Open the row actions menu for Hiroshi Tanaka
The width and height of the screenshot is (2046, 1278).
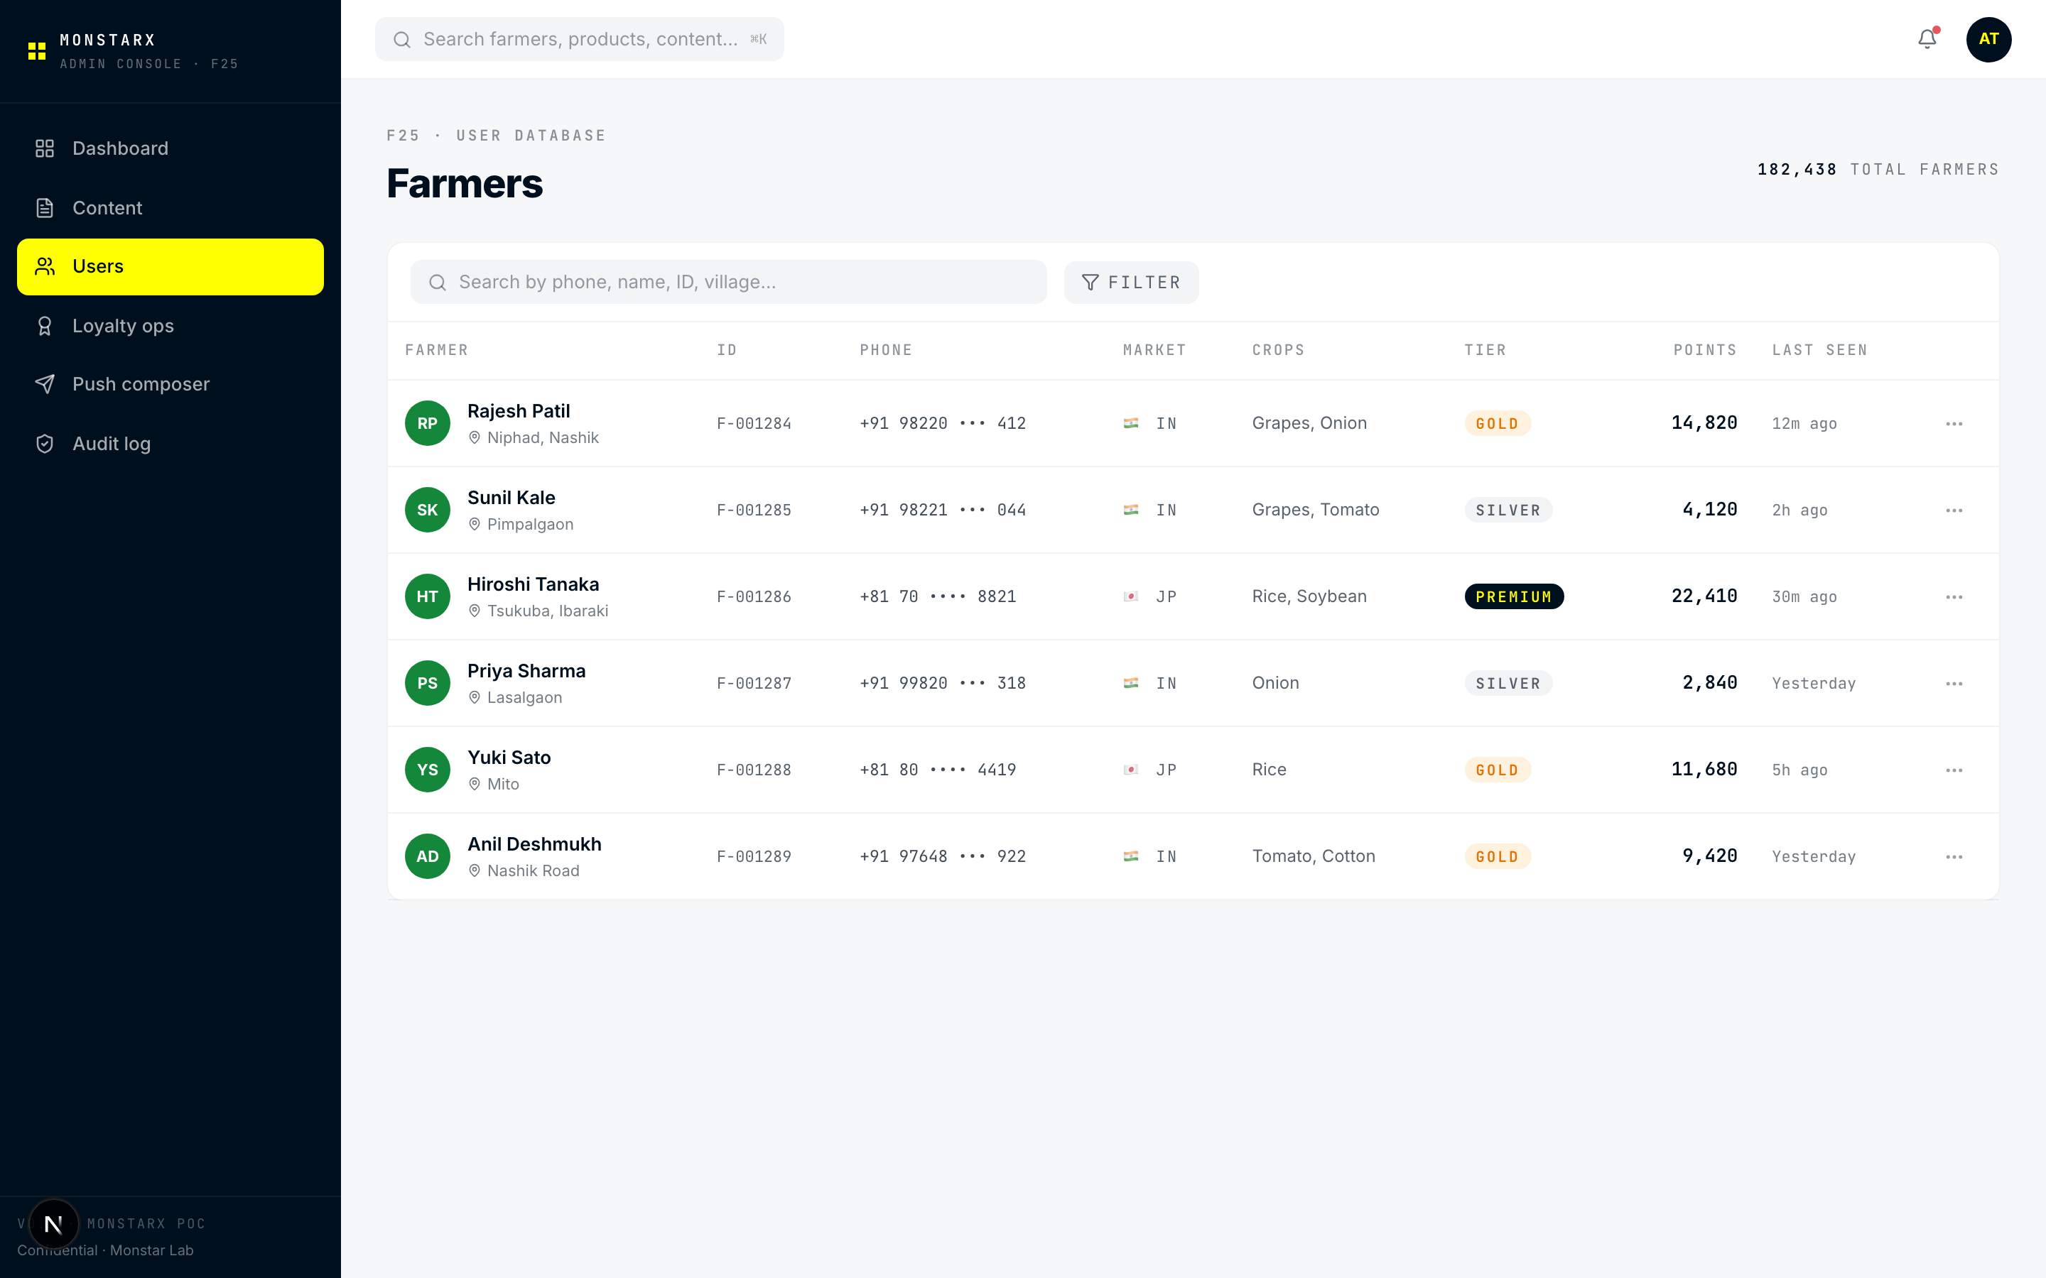click(x=1954, y=596)
